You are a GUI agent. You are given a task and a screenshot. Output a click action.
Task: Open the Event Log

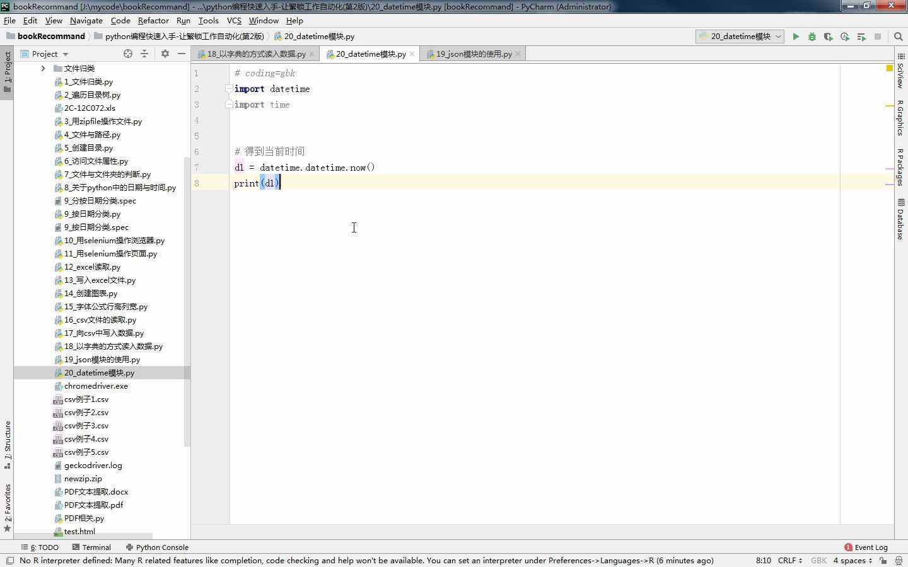click(866, 547)
